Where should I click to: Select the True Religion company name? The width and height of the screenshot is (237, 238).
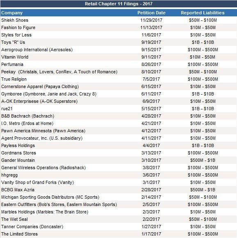(14, 79)
